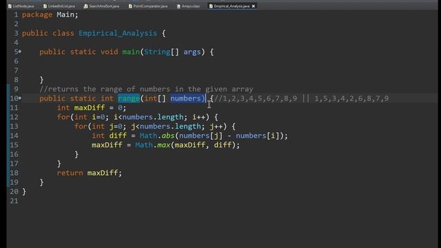Click 'maxDiff' in the return statement
The image size is (441, 248).
click(x=103, y=173)
